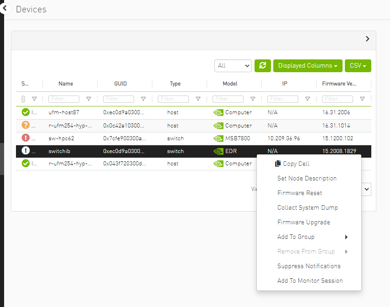Click the filter funnel icon under Name
Screen dimensions: 390x307
tap(88, 99)
